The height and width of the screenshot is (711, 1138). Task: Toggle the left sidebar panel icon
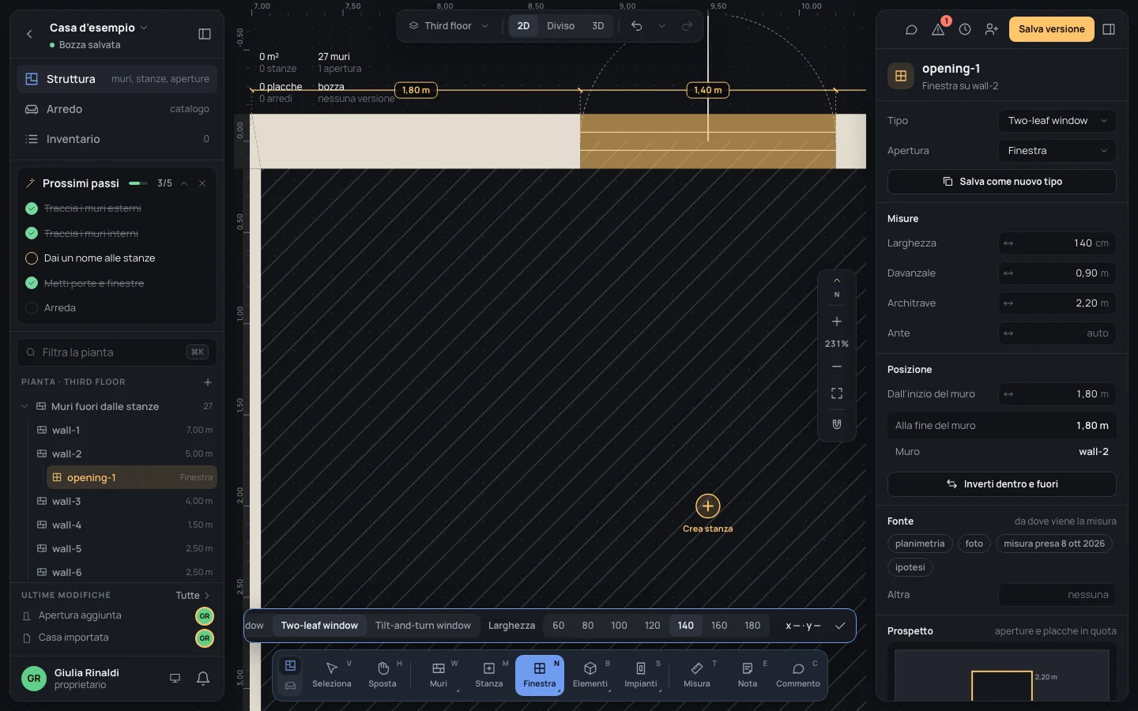click(205, 34)
